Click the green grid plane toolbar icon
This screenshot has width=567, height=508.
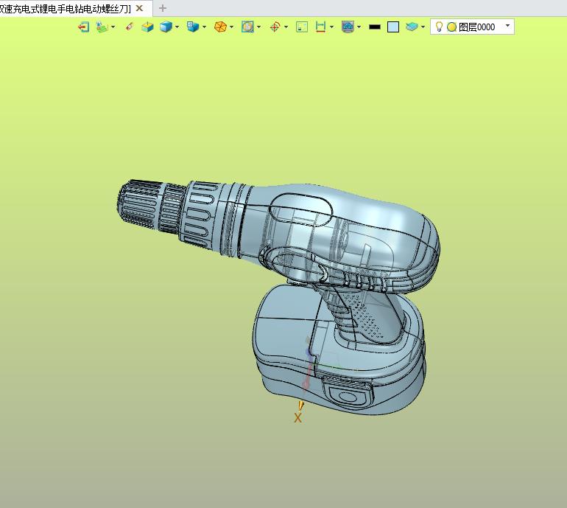[102, 27]
